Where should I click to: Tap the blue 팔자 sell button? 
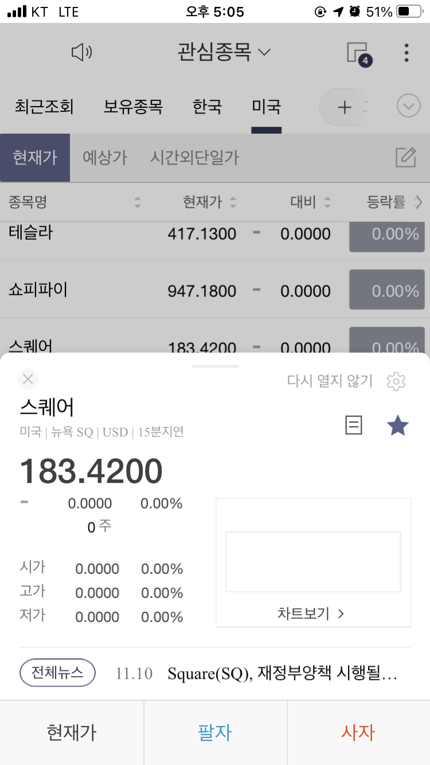215,732
